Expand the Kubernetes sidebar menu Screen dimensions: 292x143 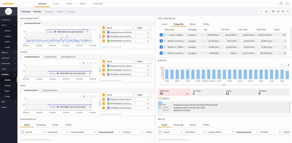click(15, 63)
